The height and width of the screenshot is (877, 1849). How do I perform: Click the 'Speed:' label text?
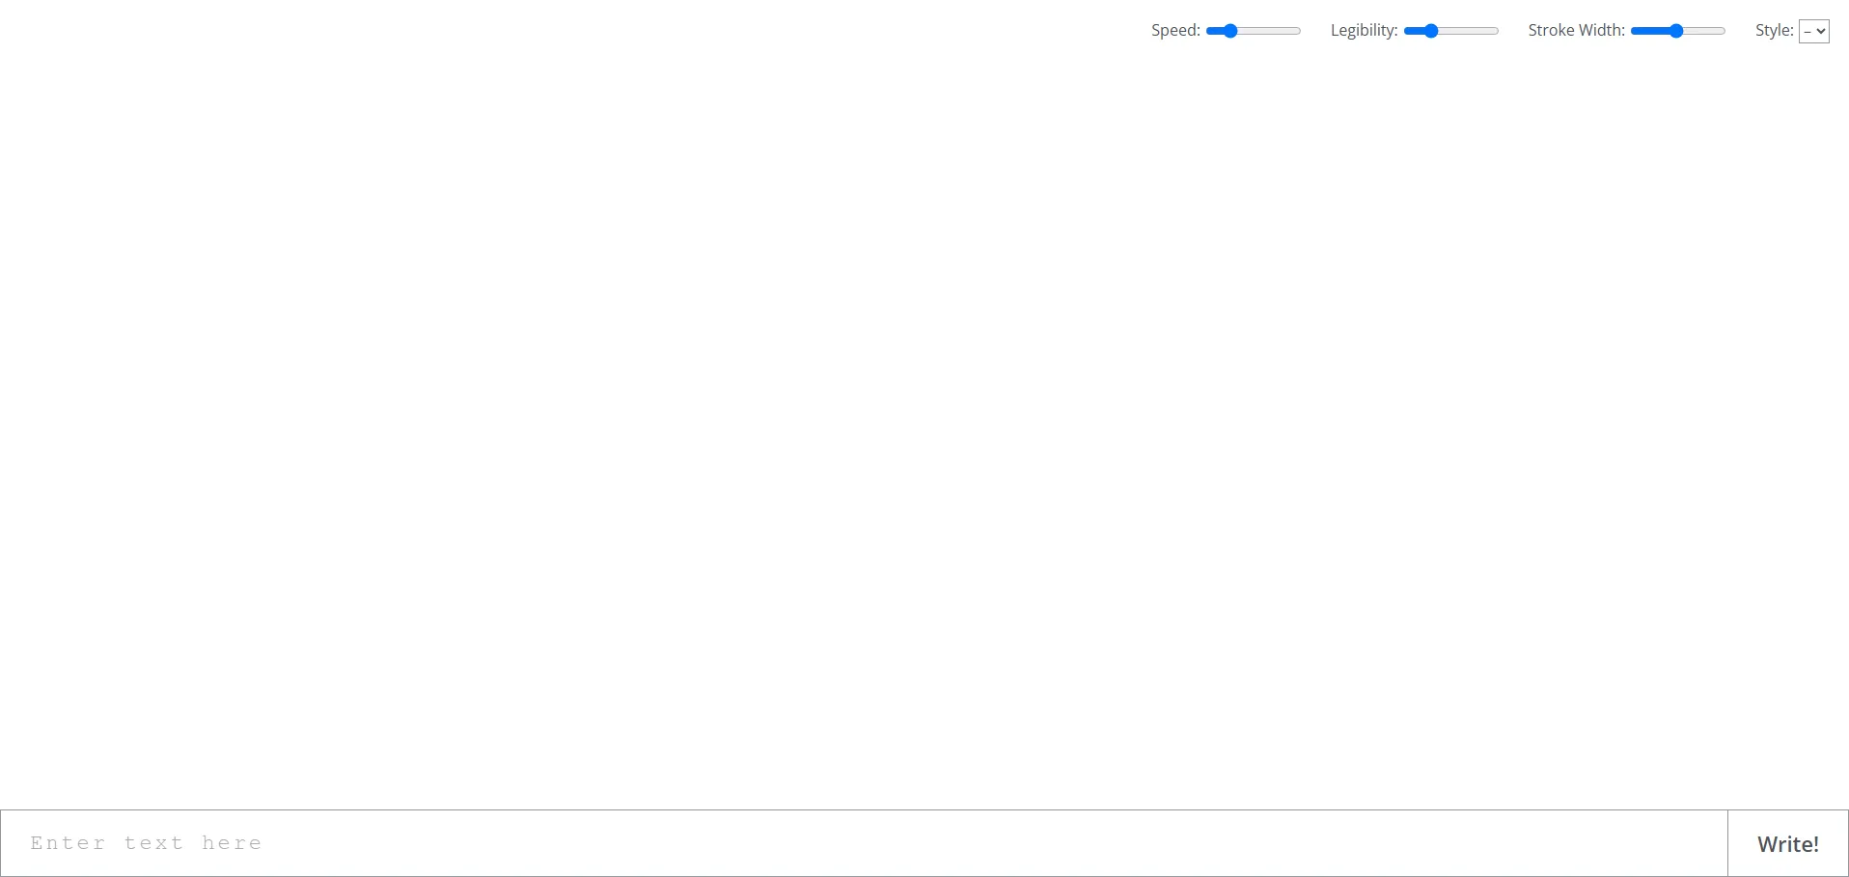1175,31
